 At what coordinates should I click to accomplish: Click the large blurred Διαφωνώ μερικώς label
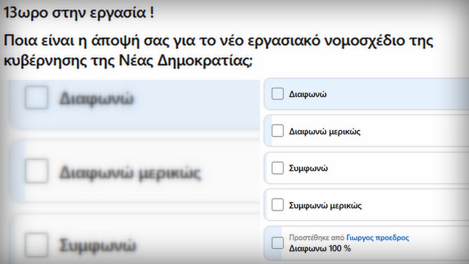coord(130,173)
